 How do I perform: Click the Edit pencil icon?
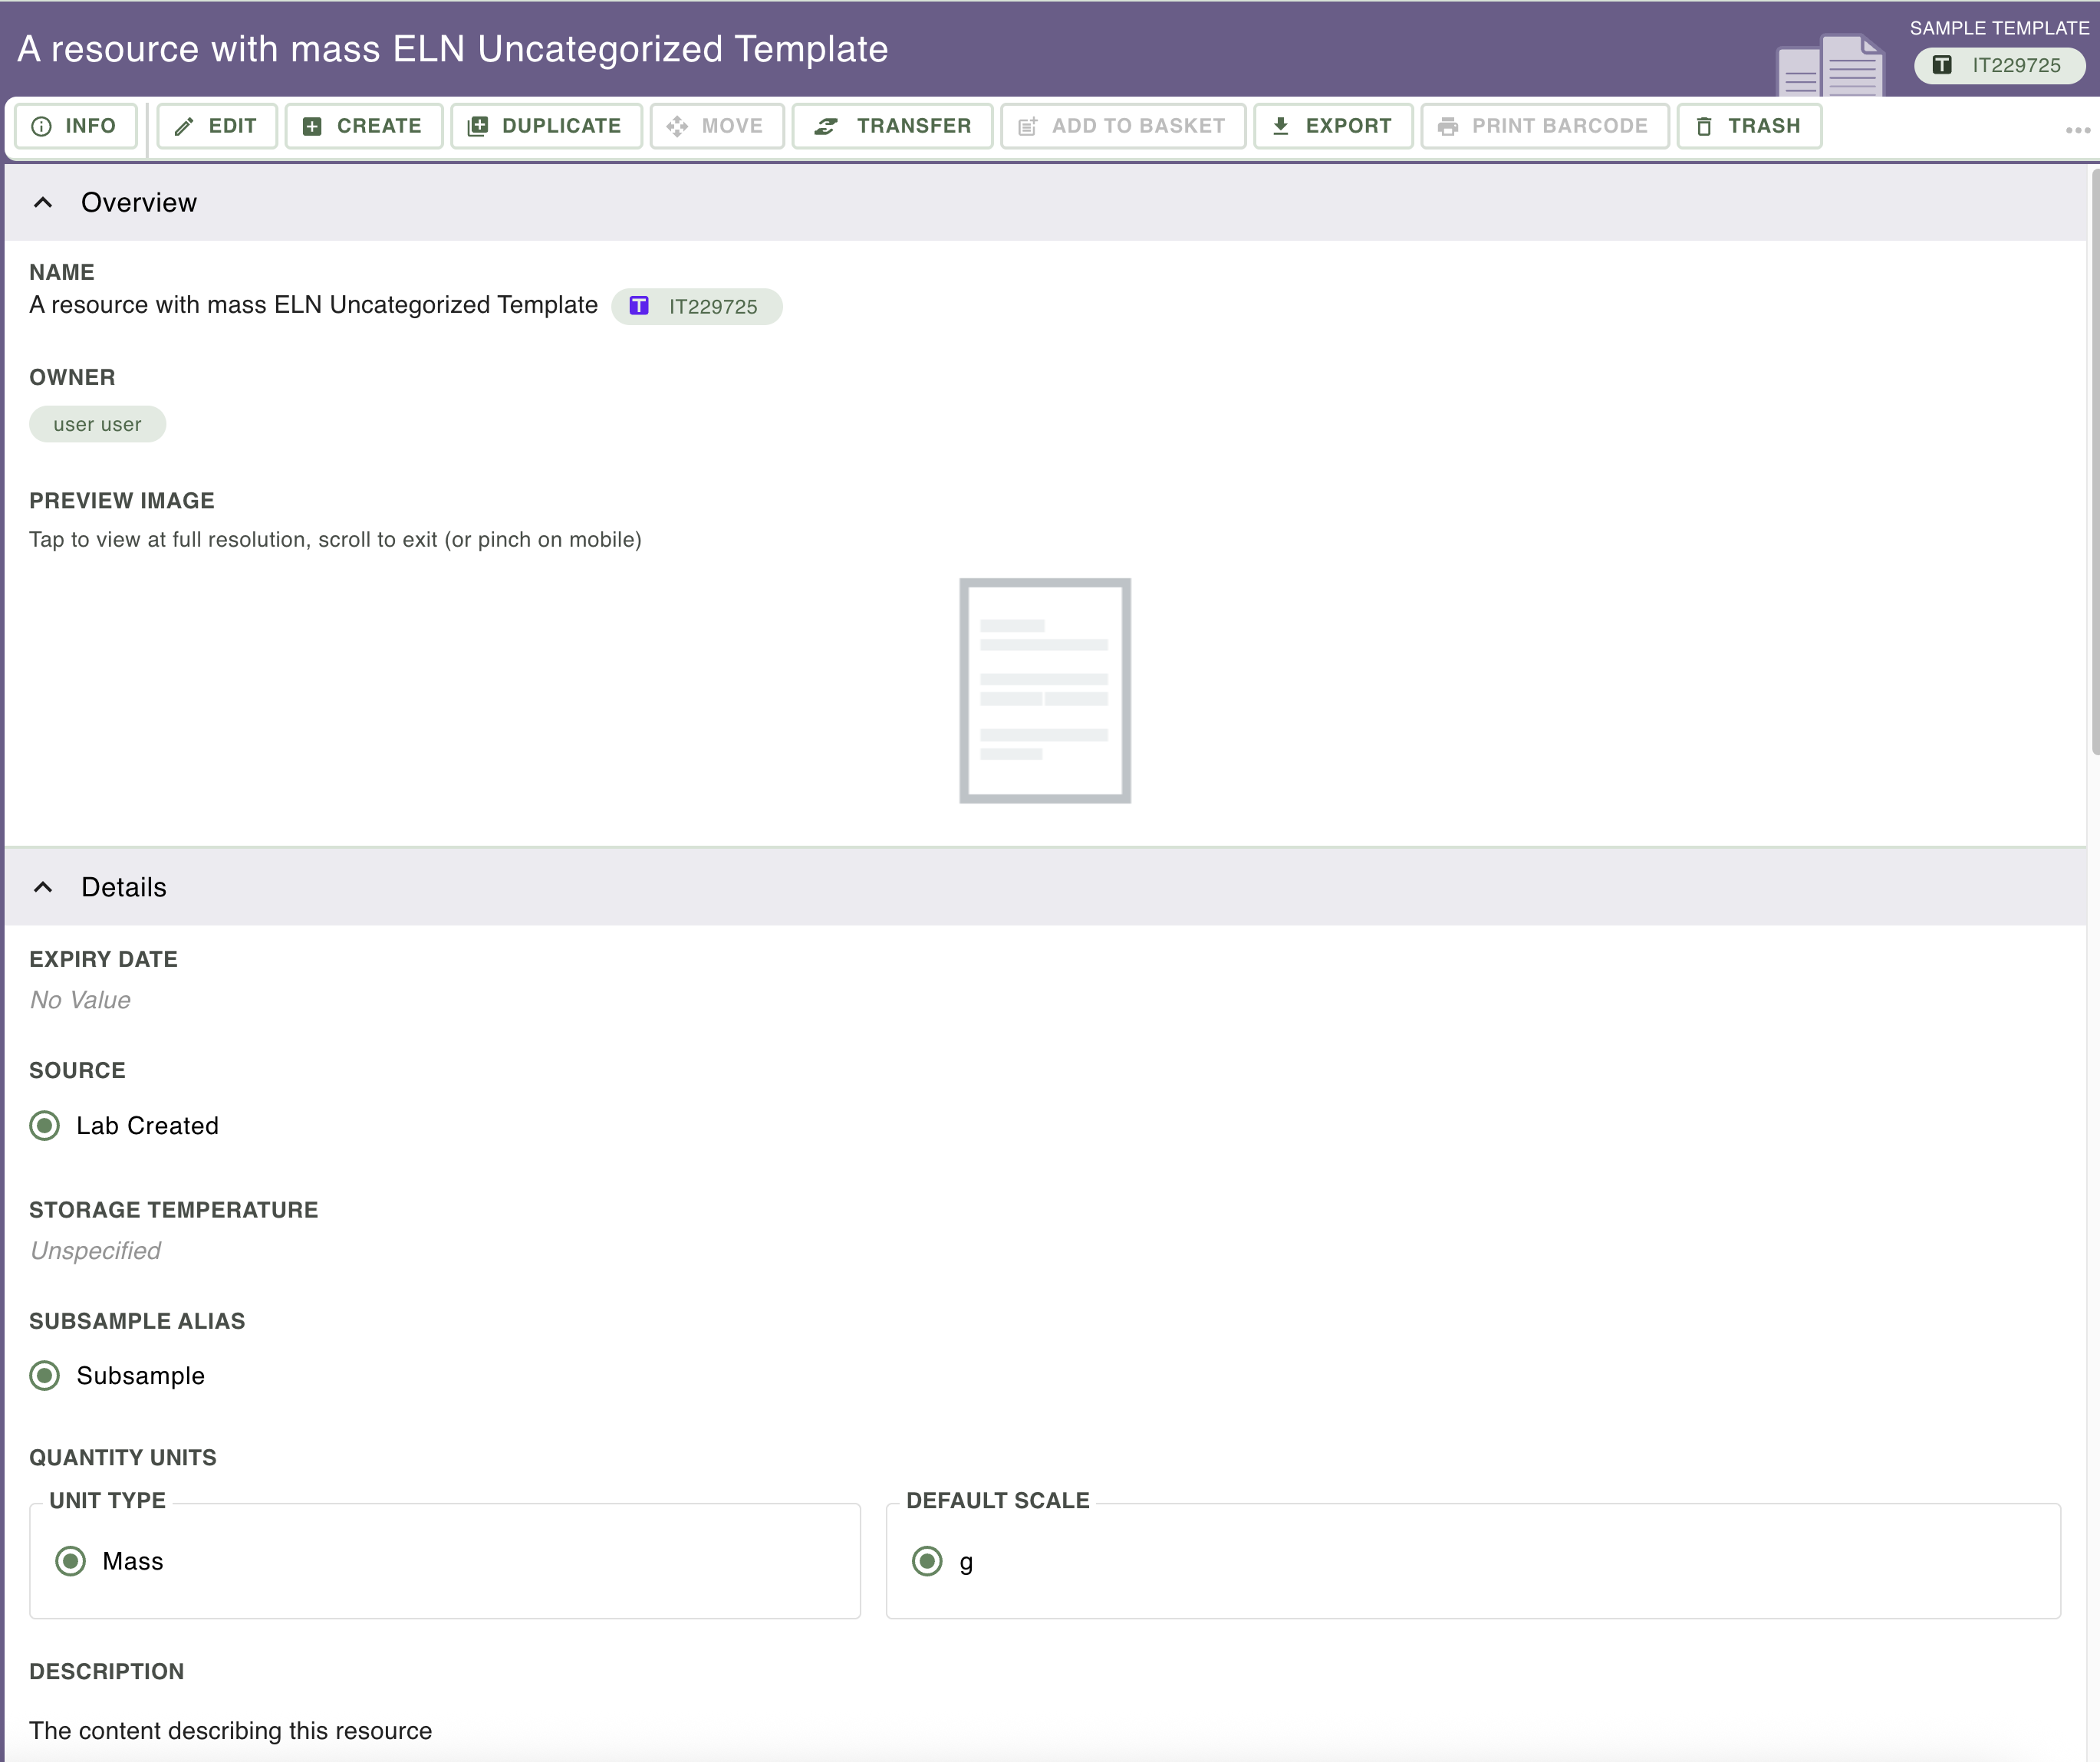(184, 126)
